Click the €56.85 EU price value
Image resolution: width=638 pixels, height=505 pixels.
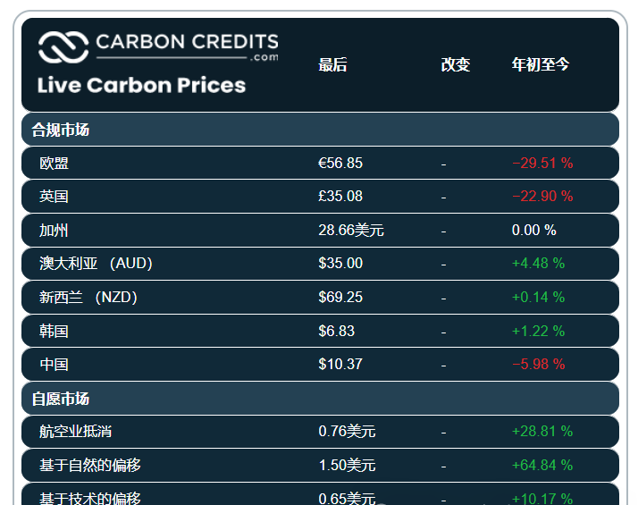coord(340,163)
